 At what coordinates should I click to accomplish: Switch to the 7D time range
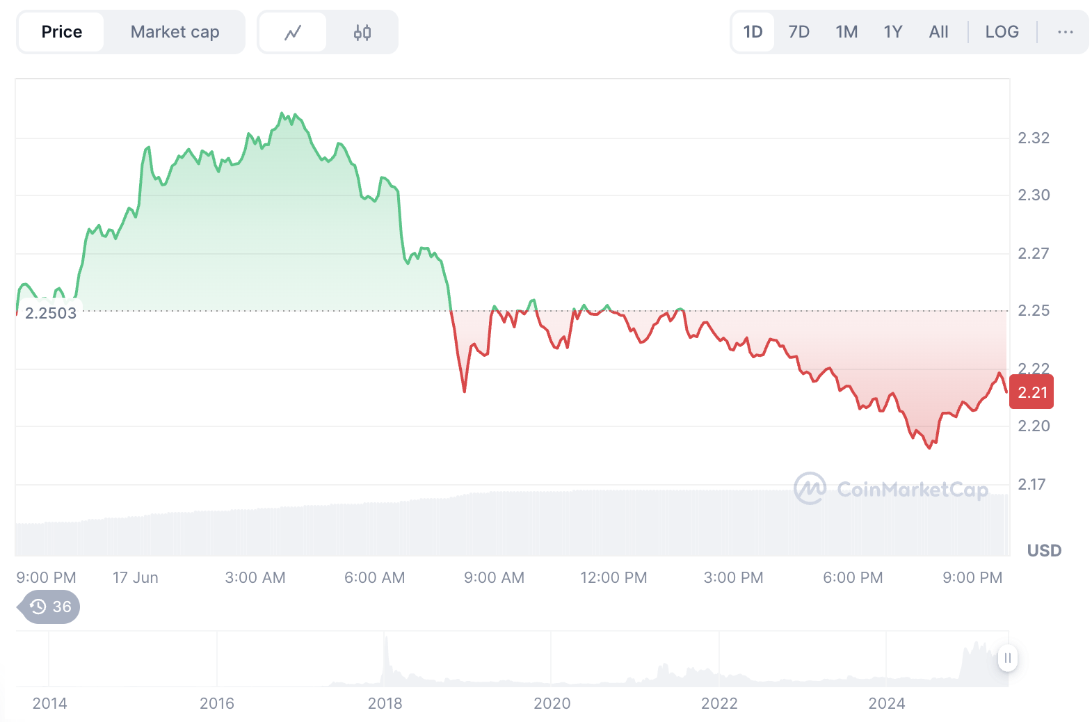[x=798, y=32]
